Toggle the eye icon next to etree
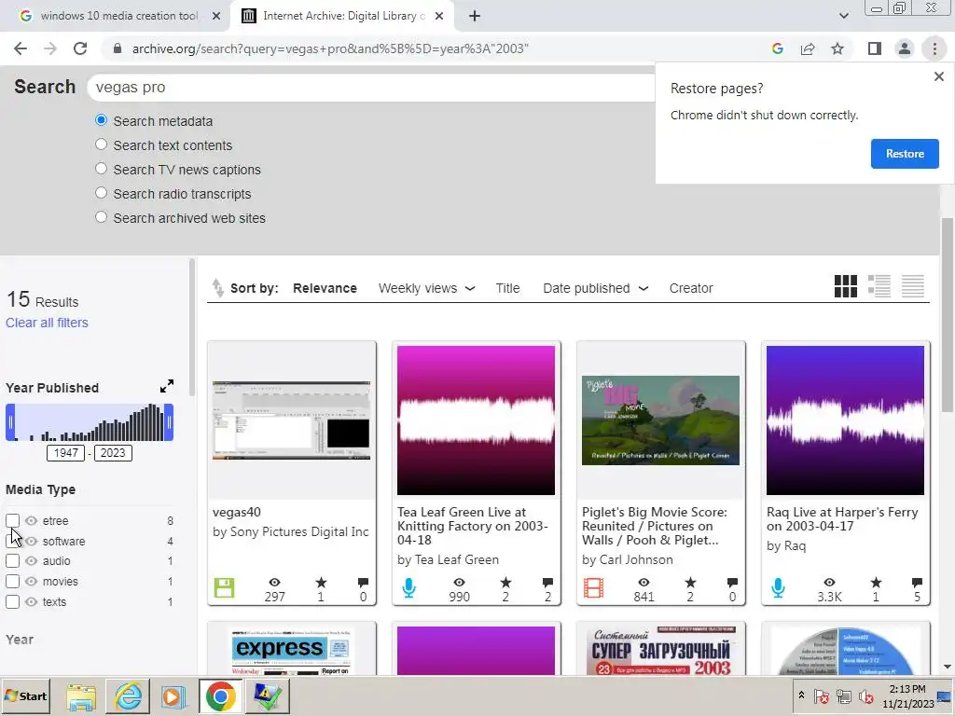 click(x=31, y=520)
